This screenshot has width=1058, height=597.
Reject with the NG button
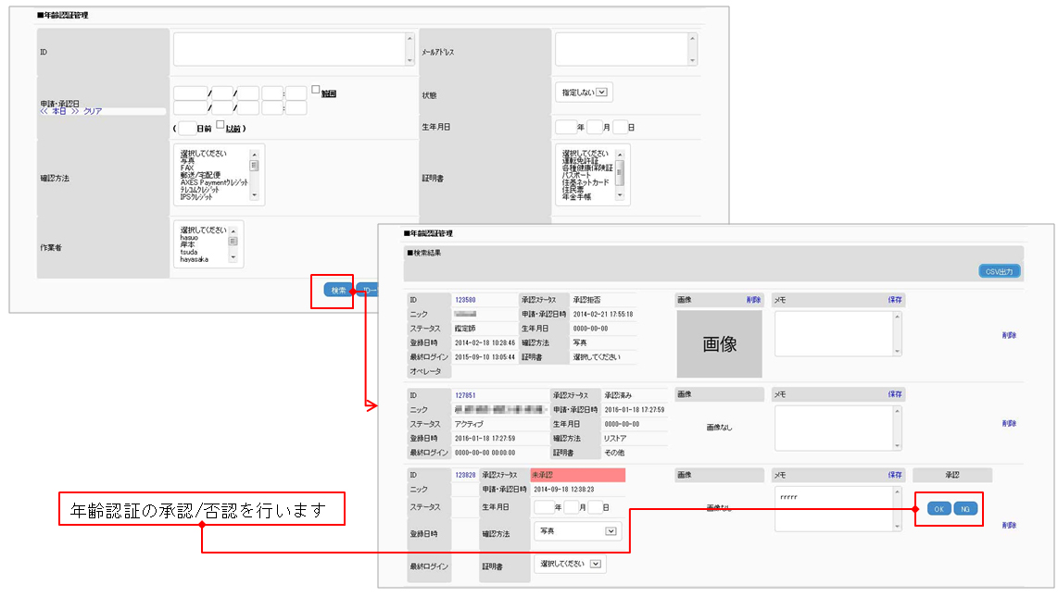(964, 509)
